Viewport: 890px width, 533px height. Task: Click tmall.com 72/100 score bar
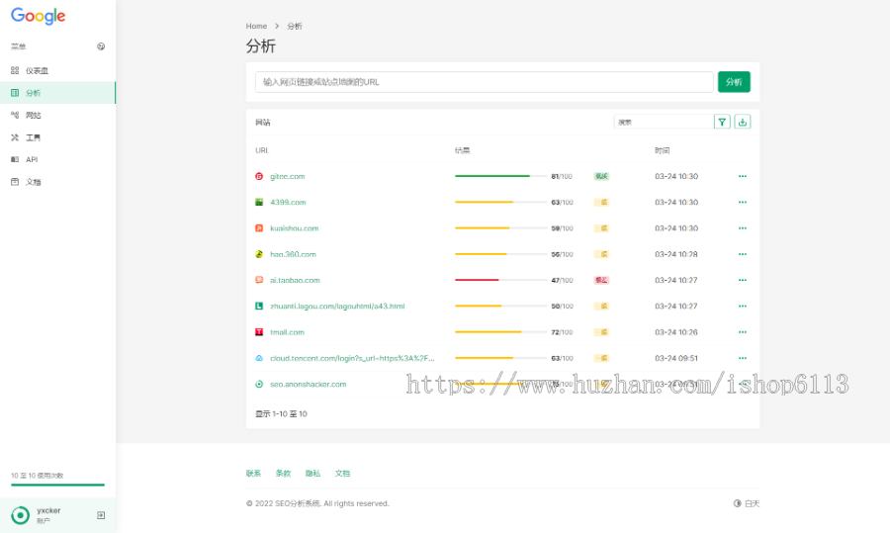coord(500,332)
